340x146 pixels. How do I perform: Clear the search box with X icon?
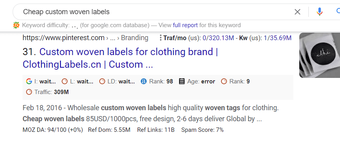point(297,12)
